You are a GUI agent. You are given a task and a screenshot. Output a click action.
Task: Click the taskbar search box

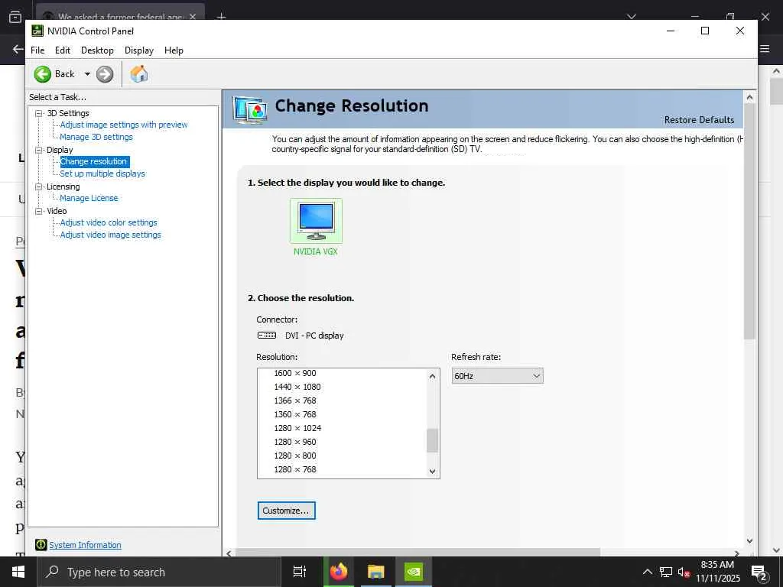(159, 572)
